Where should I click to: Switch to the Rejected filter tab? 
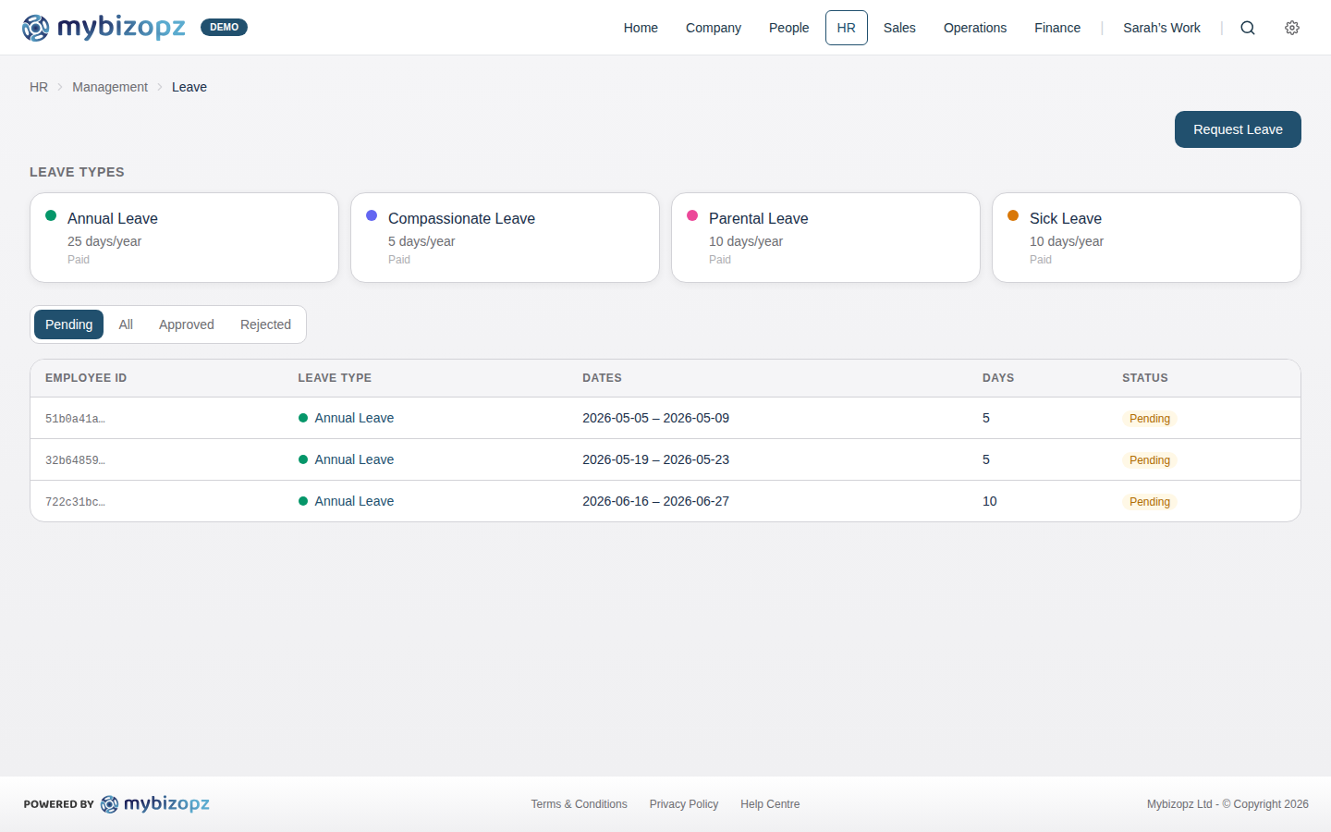click(x=265, y=324)
